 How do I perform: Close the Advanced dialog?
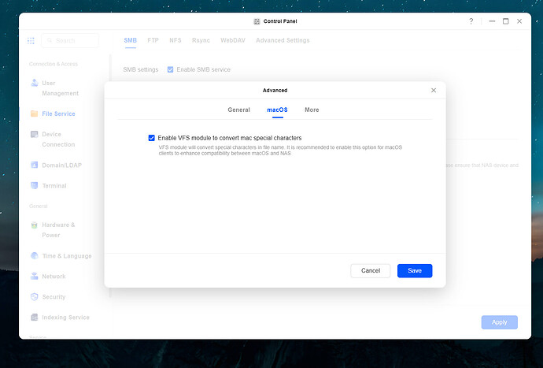434,91
